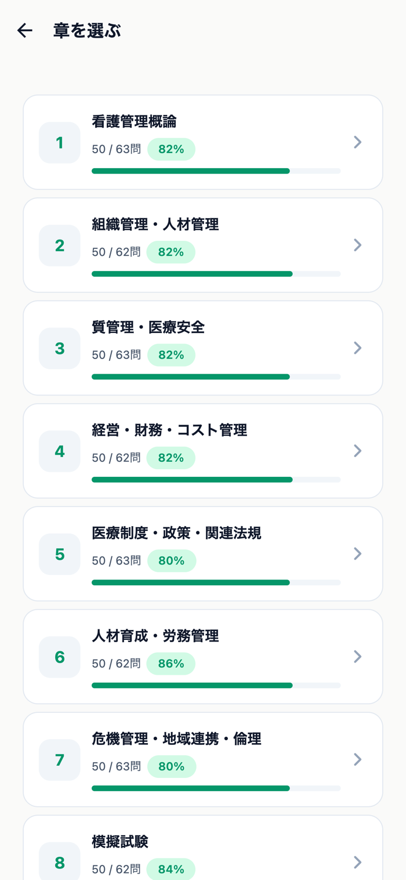Image resolution: width=406 pixels, height=880 pixels.
Task: Open the 模擬試験 chapter
Action: (x=203, y=848)
